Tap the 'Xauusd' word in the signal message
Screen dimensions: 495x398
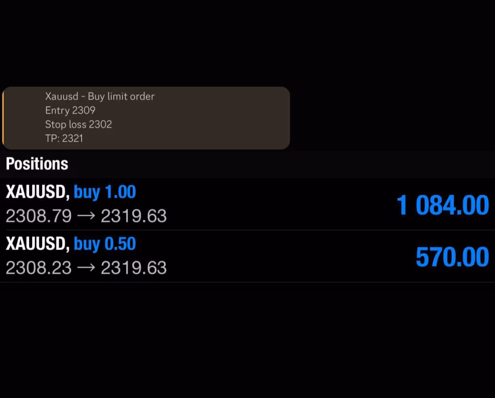61,97
